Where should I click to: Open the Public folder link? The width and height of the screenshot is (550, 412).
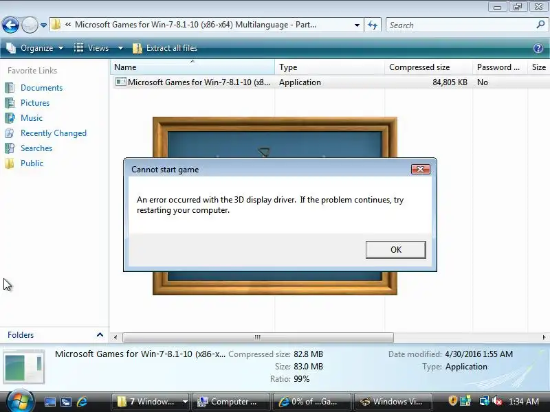click(x=32, y=163)
